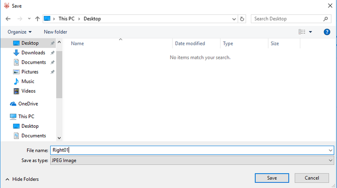Screen dimensions: 337x188
Task: Click the Cancel button
Action: click(311, 178)
